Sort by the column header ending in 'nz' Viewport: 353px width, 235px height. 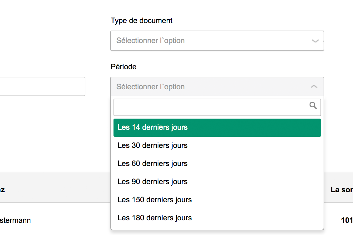pos(2,189)
